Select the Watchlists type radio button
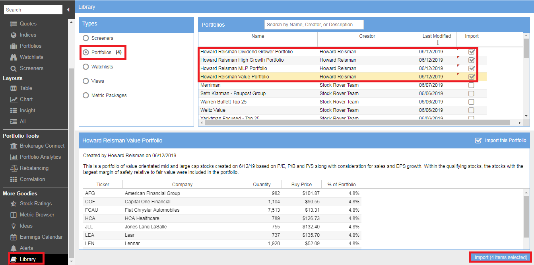534x265 pixels. [85, 67]
